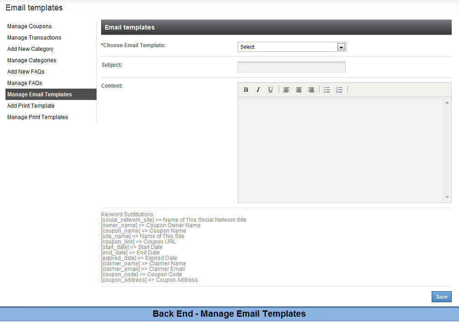
Task: Open Manage Transactions in sidebar
Action: click(34, 38)
